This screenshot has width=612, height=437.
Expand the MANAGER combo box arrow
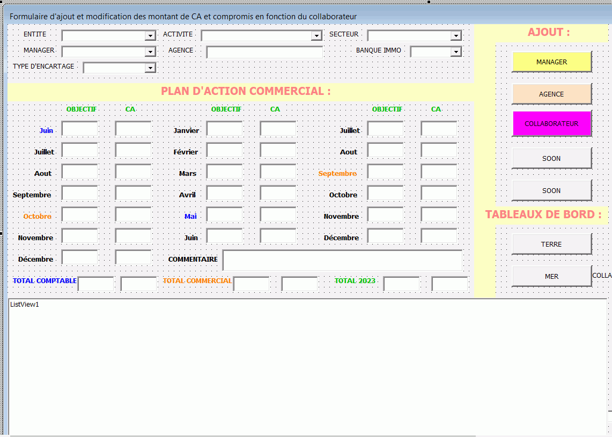(150, 52)
